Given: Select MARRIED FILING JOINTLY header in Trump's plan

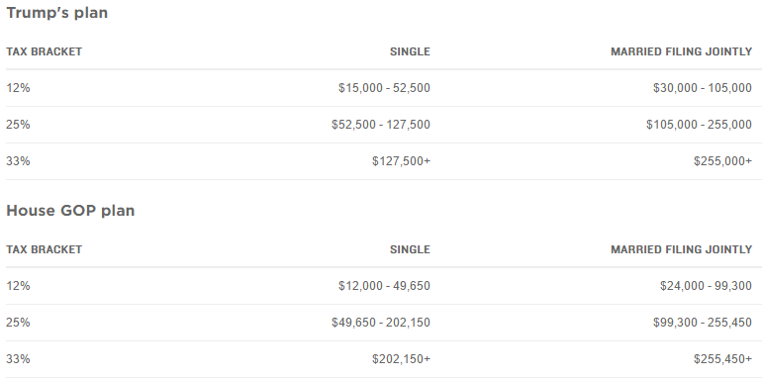Looking at the screenshot, I should coord(681,51).
